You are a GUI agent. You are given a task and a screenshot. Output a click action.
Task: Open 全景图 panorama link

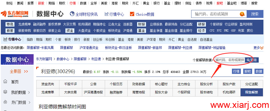pos(19,71)
